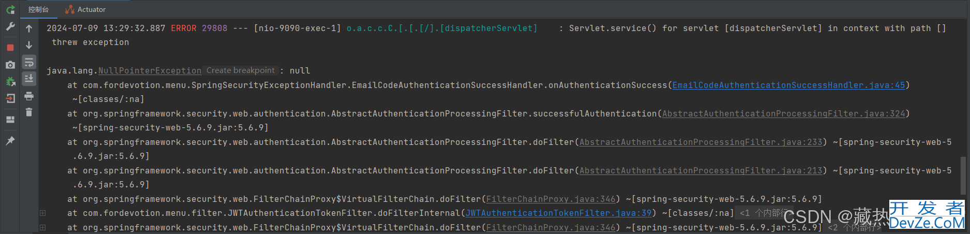Restore layout icon in sidebar
The height and width of the screenshot is (234, 970).
(10, 120)
